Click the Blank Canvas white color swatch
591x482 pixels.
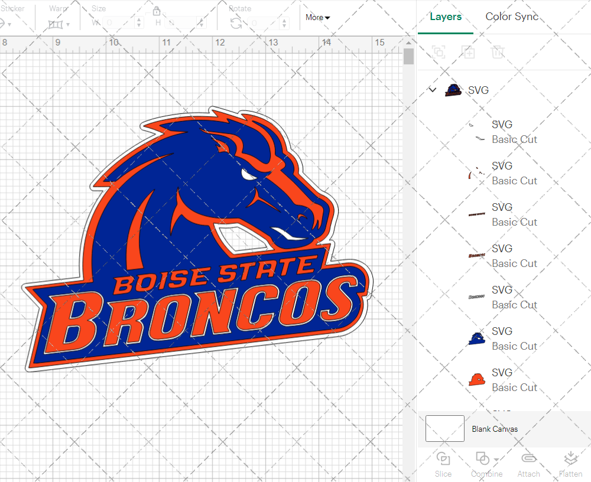[x=443, y=429]
